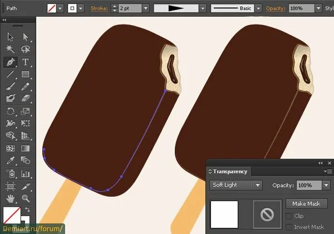Cycle Transparency panel display options arrows
The image size is (334, 234).
tap(210, 172)
